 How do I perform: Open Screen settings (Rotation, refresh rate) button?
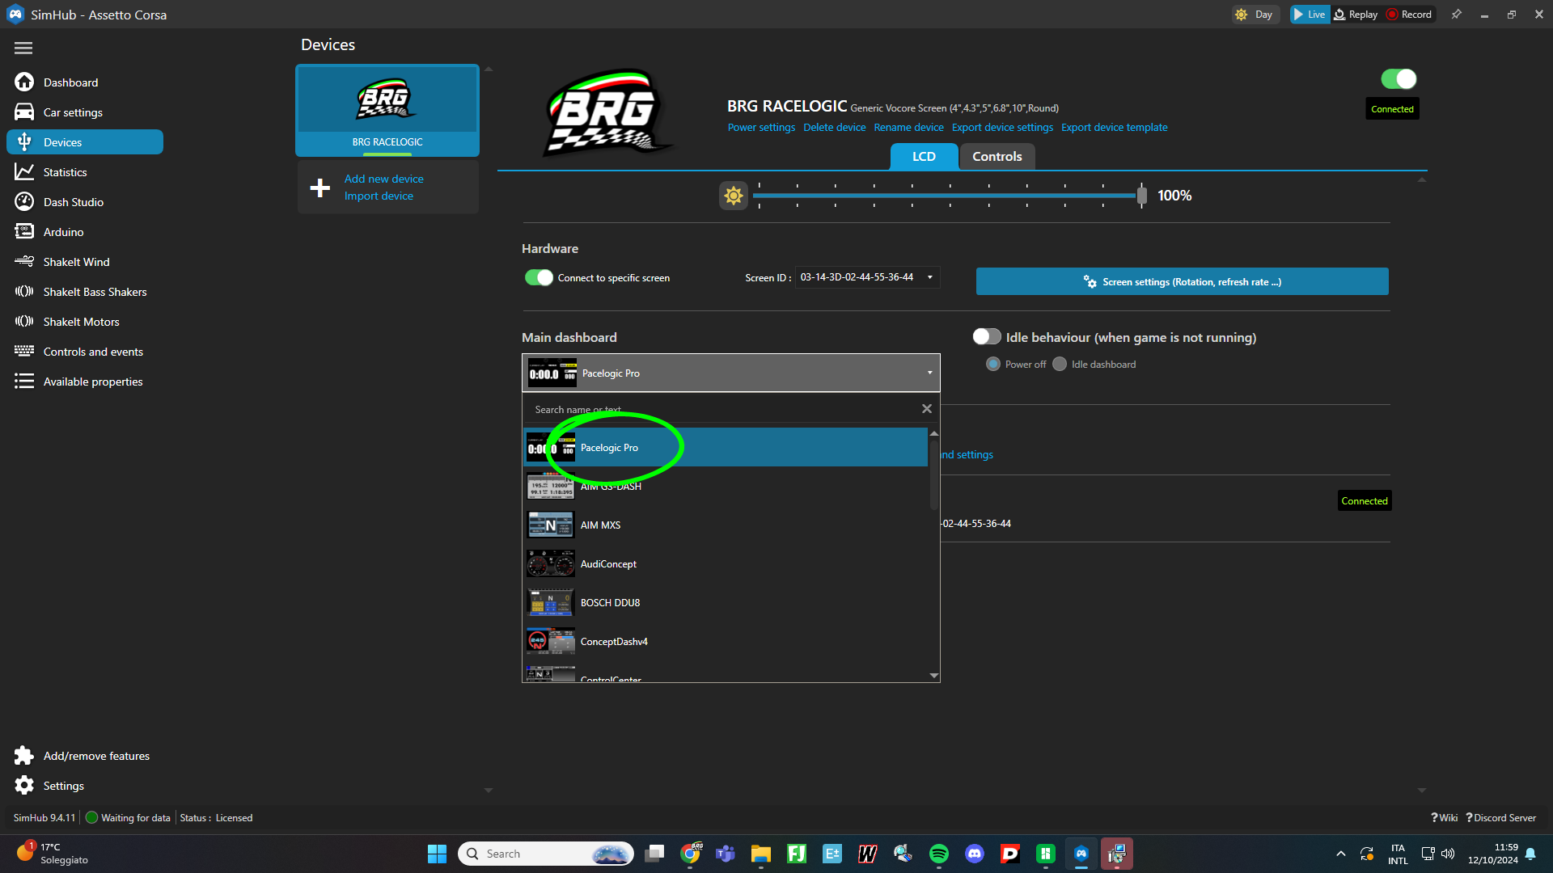[x=1182, y=282]
